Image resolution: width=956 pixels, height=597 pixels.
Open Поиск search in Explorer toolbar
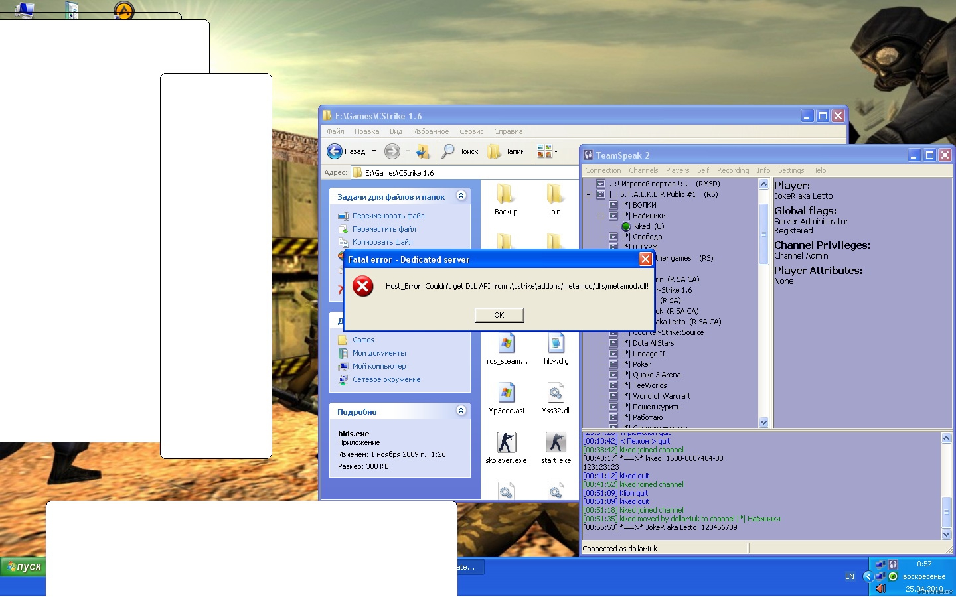[x=460, y=151]
